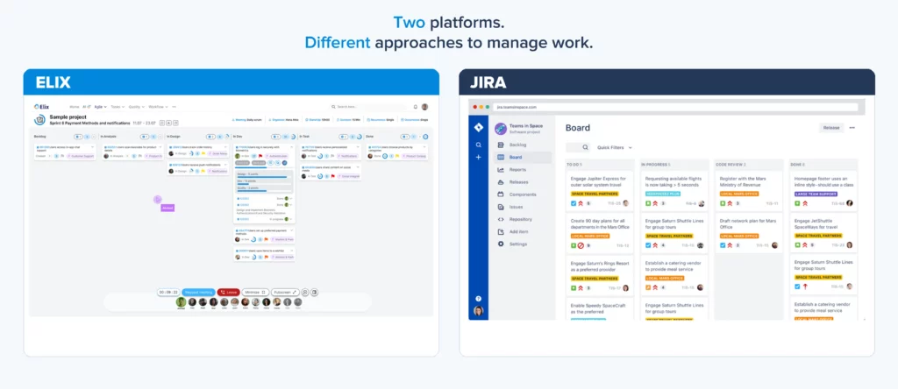Click the Minimize button in the meeting bar
Screen dimensions: 898x389
point(255,292)
